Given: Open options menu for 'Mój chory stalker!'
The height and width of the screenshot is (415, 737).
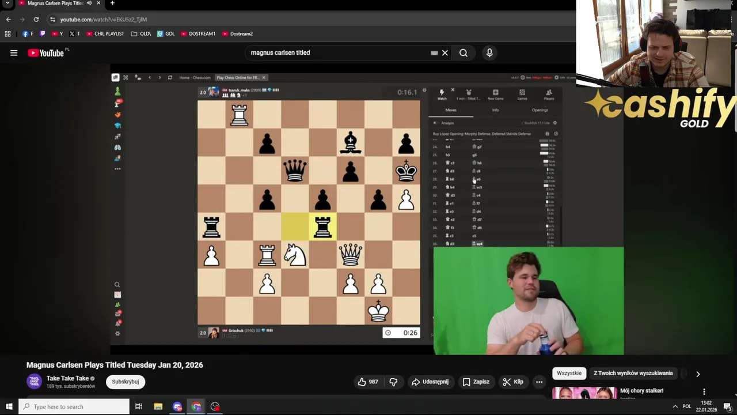Looking at the screenshot, I should [x=704, y=392].
